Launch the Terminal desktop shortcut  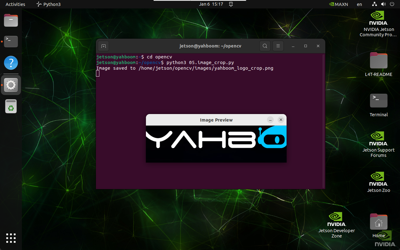(378, 105)
